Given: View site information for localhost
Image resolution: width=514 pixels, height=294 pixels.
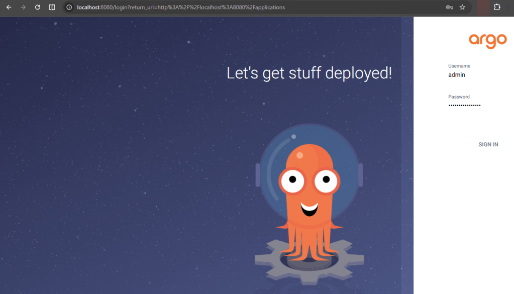Looking at the screenshot, I should (69, 8).
